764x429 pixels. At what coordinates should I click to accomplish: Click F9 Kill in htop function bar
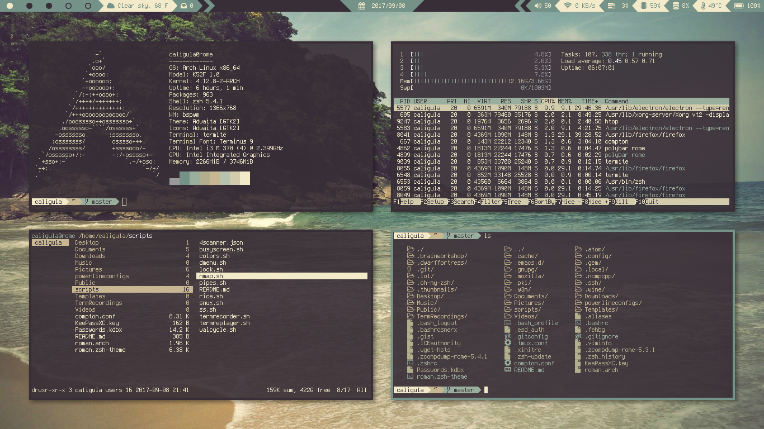(x=621, y=202)
